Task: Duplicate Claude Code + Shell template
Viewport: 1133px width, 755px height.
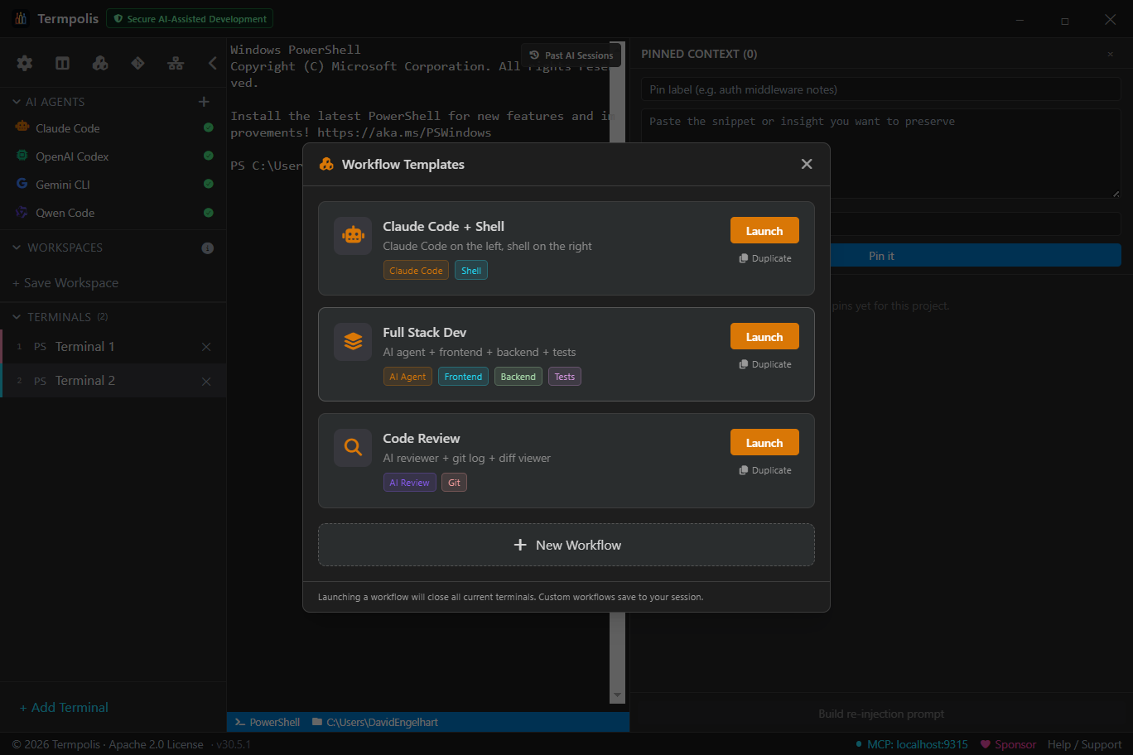Action: (x=765, y=258)
